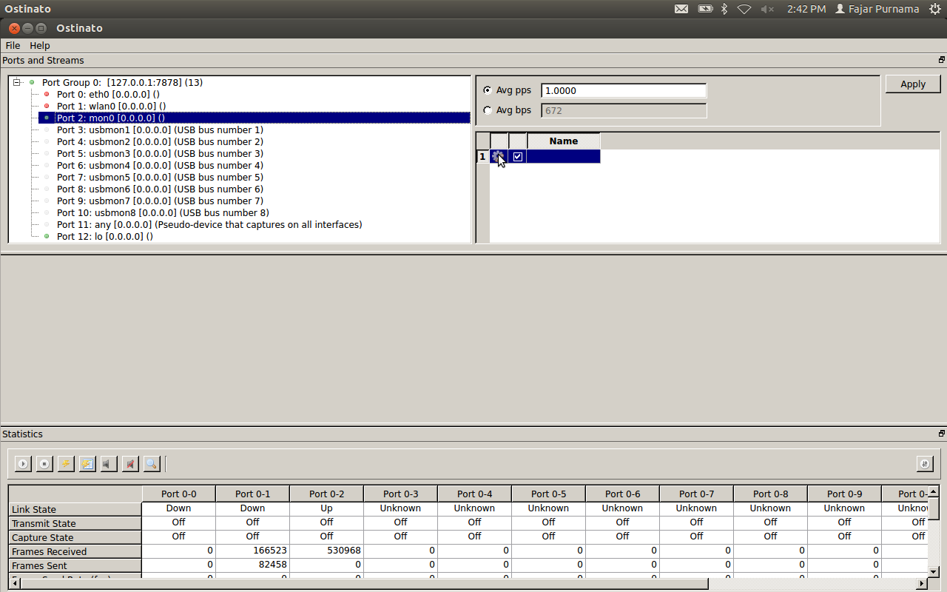View capture buffer with magnifier icon
Screen dimensions: 947x592
click(x=152, y=464)
